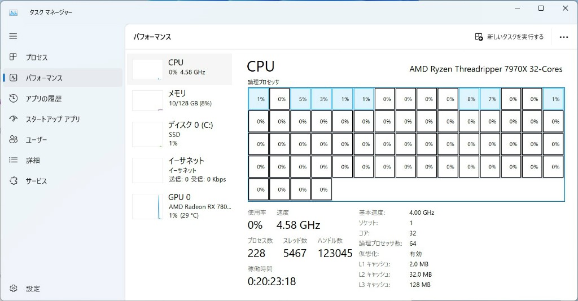The width and height of the screenshot is (578, 301).
Task: Open アプリの履歴 history icon
Action: [14, 99]
